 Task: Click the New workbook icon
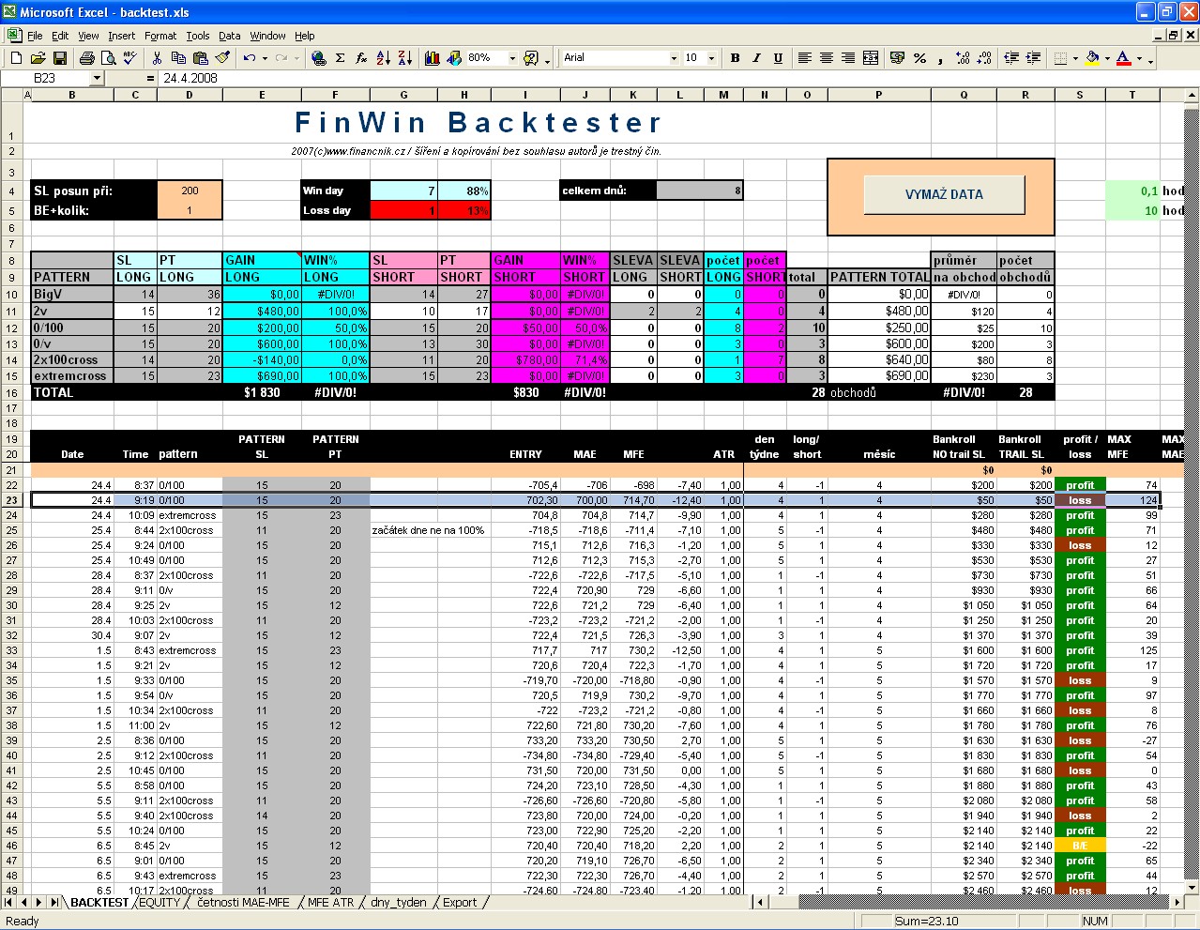click(x=17, y=58)
